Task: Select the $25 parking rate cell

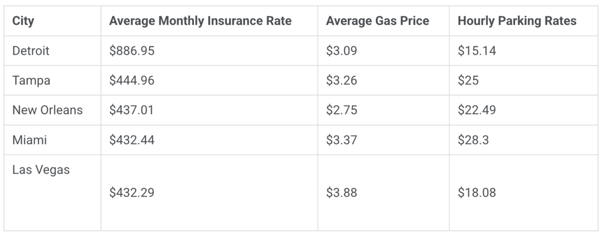Action: tap(468, 80)
